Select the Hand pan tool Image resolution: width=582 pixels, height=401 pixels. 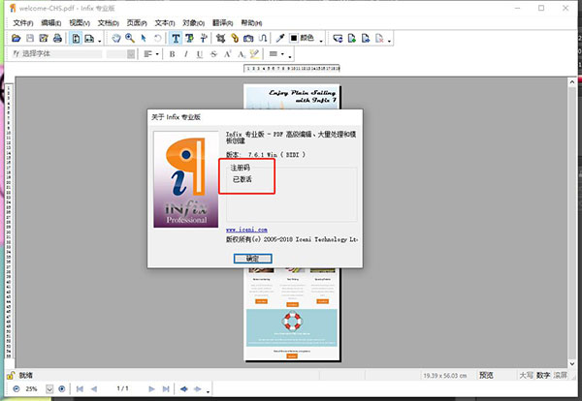(x=116, y=39)
